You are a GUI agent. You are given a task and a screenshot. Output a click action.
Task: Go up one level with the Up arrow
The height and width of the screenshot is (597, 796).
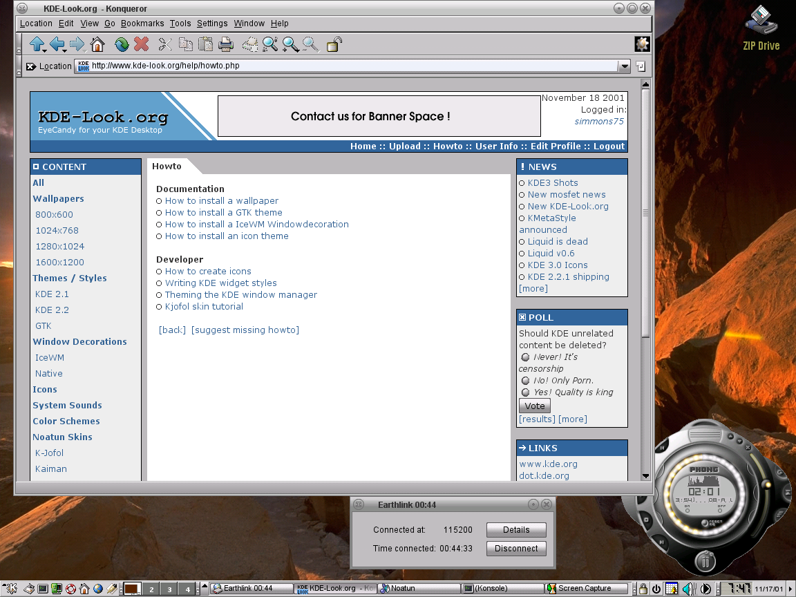pos(37,44)
